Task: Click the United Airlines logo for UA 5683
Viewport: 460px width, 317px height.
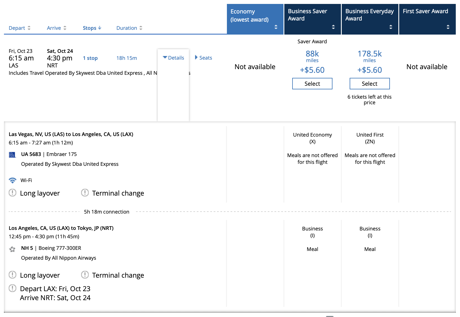Action: [12, 155]
